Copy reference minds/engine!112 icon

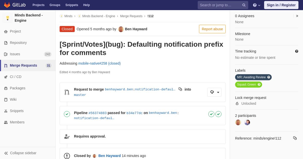[295, 138]
